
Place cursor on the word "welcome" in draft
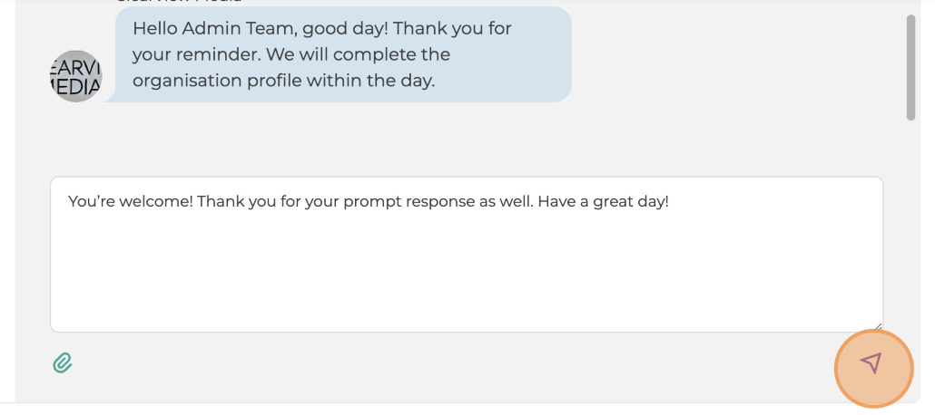point(155,201)
